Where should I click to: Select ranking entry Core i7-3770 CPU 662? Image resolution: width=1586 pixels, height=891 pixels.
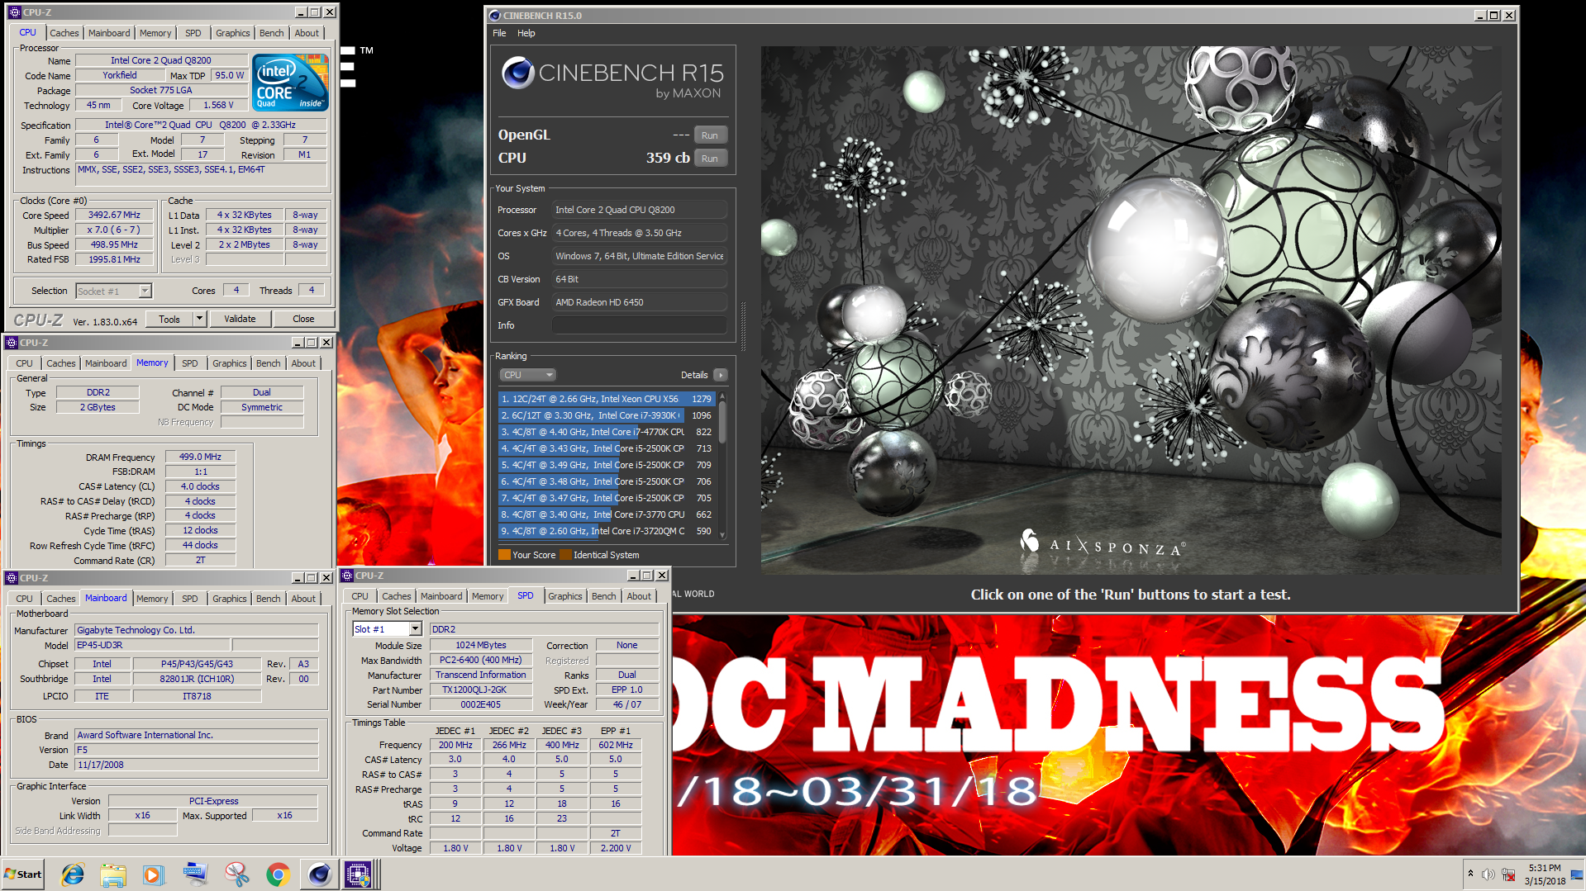[x=606, y=514]
